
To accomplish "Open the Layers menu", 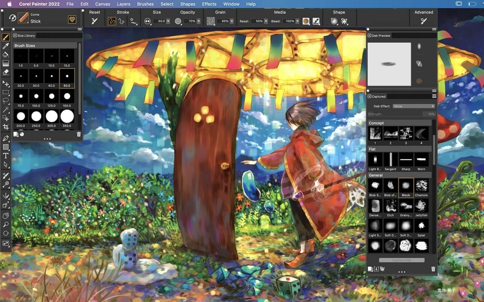I will (123, 4).
